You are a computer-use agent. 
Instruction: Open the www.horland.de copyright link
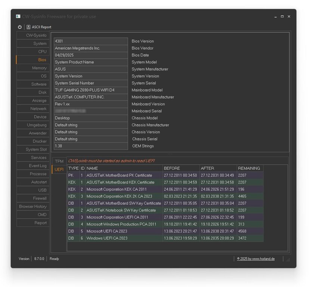(x=256, y=259)
